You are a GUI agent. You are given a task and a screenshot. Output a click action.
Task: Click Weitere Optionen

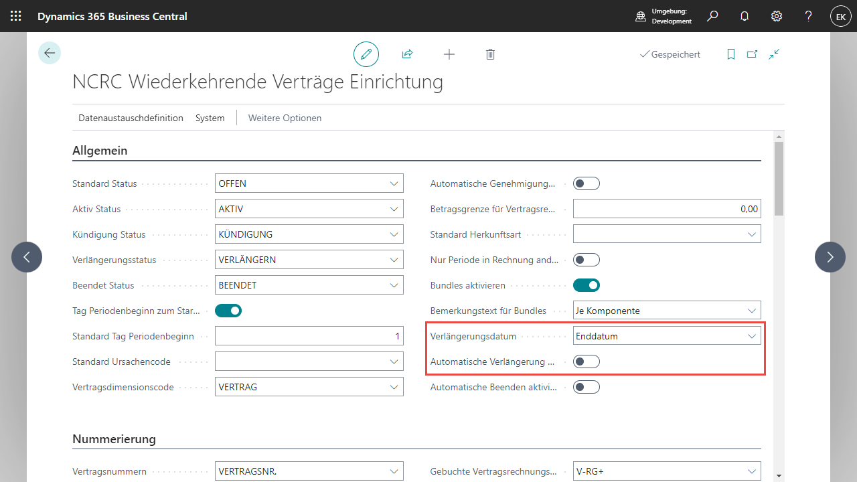[285, 118]
